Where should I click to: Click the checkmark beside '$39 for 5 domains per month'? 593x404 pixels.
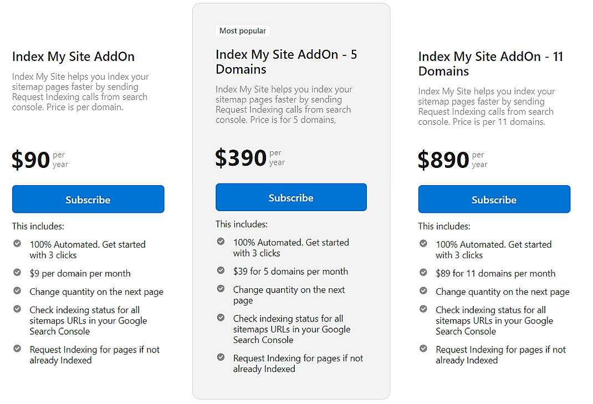click(220, 271)
